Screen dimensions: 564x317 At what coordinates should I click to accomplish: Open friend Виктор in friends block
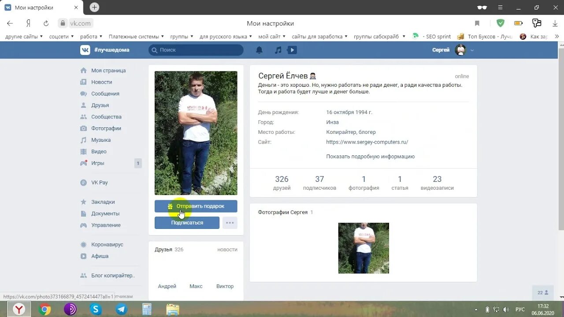pyautogui.click(x=225, y=286)
